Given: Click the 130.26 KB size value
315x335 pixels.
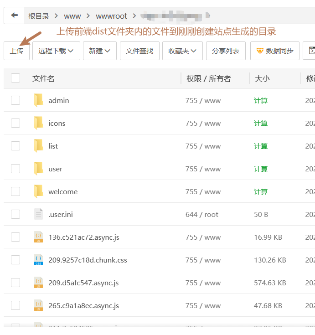Looking at the screenshot, I should click(270, 260).
